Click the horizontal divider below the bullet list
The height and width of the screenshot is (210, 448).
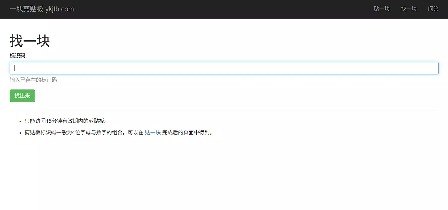pyautogui.click(x=224, y=144)
